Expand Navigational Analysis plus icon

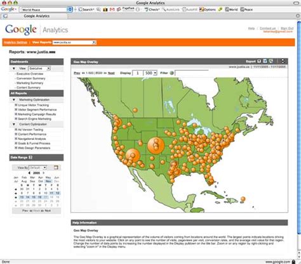click(x=16, y=139)
